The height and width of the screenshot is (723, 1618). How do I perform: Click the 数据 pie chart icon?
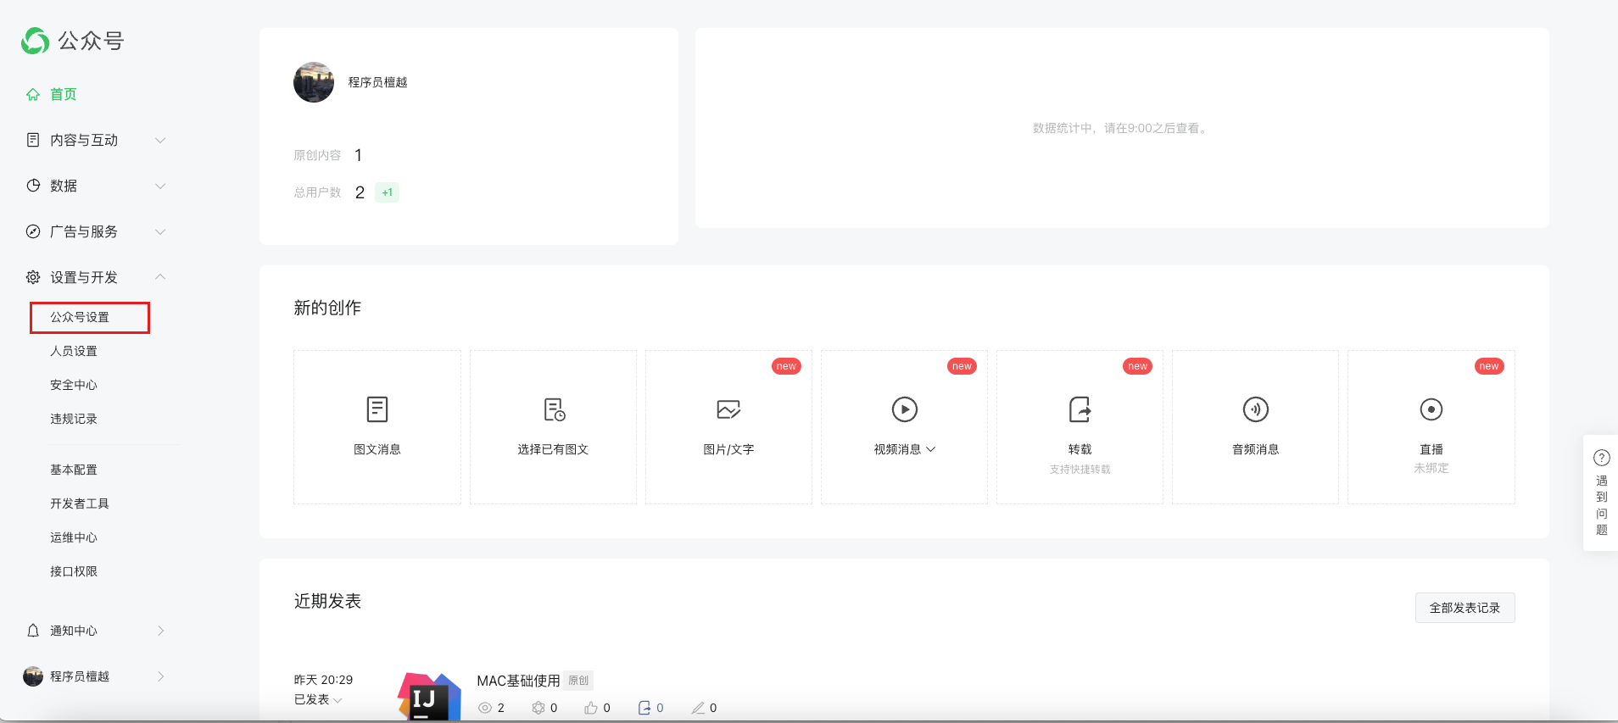(33, 186)
